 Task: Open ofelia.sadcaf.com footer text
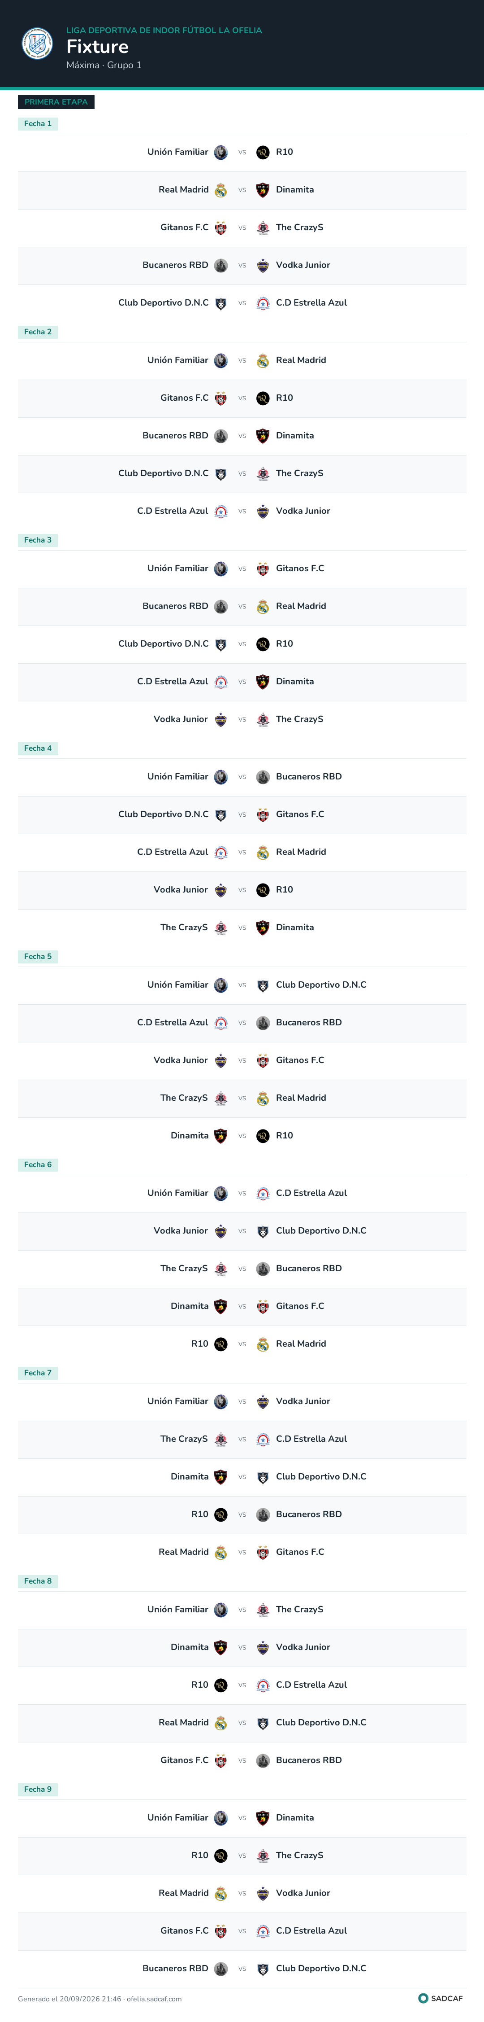coord(154,1999)
